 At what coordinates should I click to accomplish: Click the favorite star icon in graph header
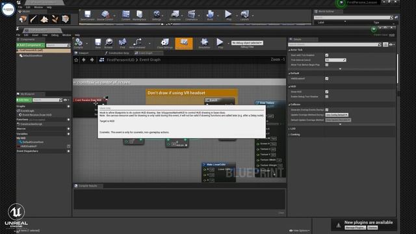pos(77,60)
